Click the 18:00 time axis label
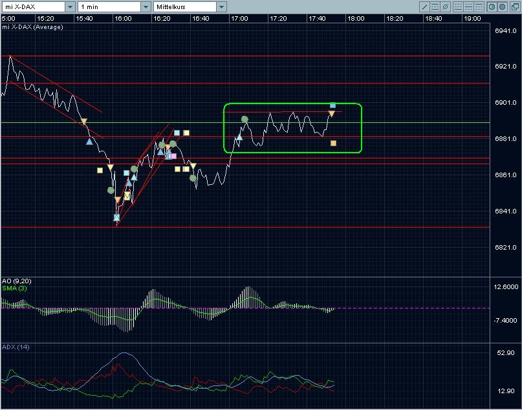522x410 pixels. [356, 19]
